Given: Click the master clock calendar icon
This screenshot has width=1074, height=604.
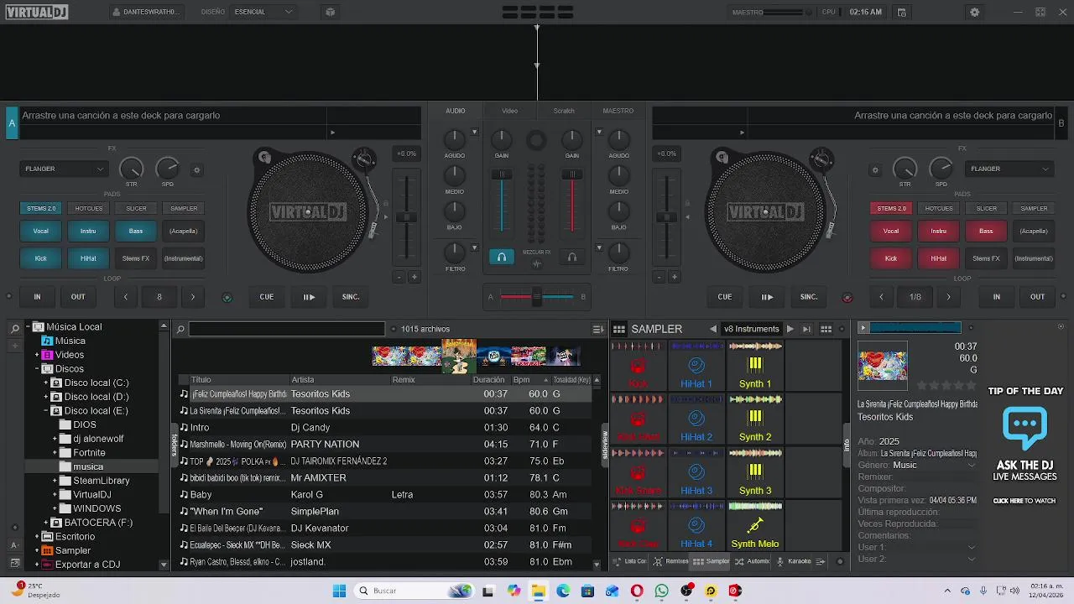Looking at the screenshot, I should click(x=902, y=13).
